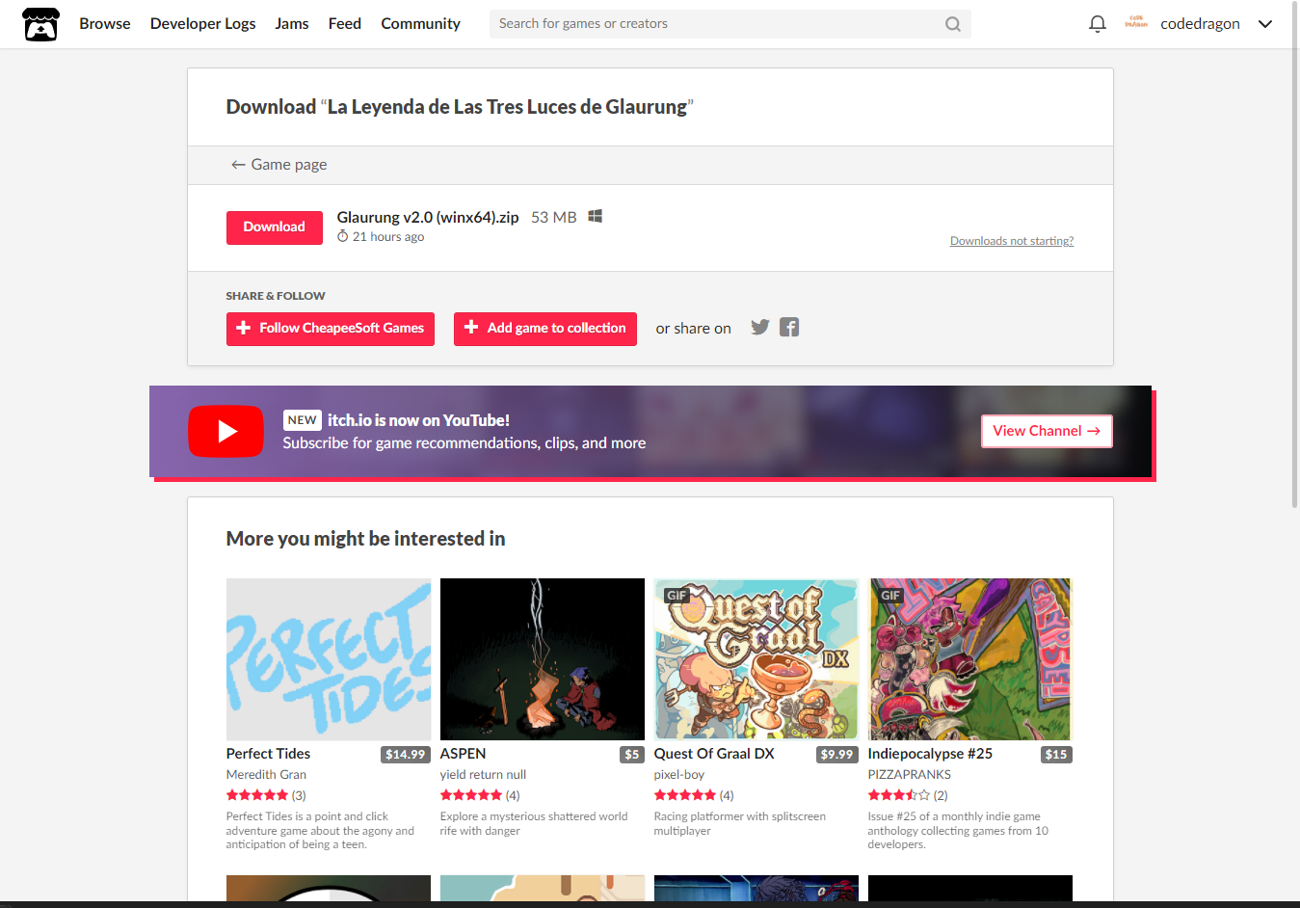The width and height of the screenshot is (1300, 908).
Task: Click Glaurung v2.0 (winx64).zip filename
Action: click(x=428, y=218)
